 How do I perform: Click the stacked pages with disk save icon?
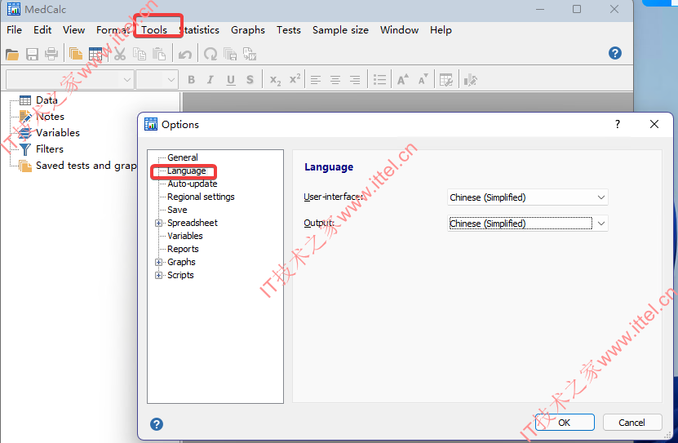coord(230,55)
